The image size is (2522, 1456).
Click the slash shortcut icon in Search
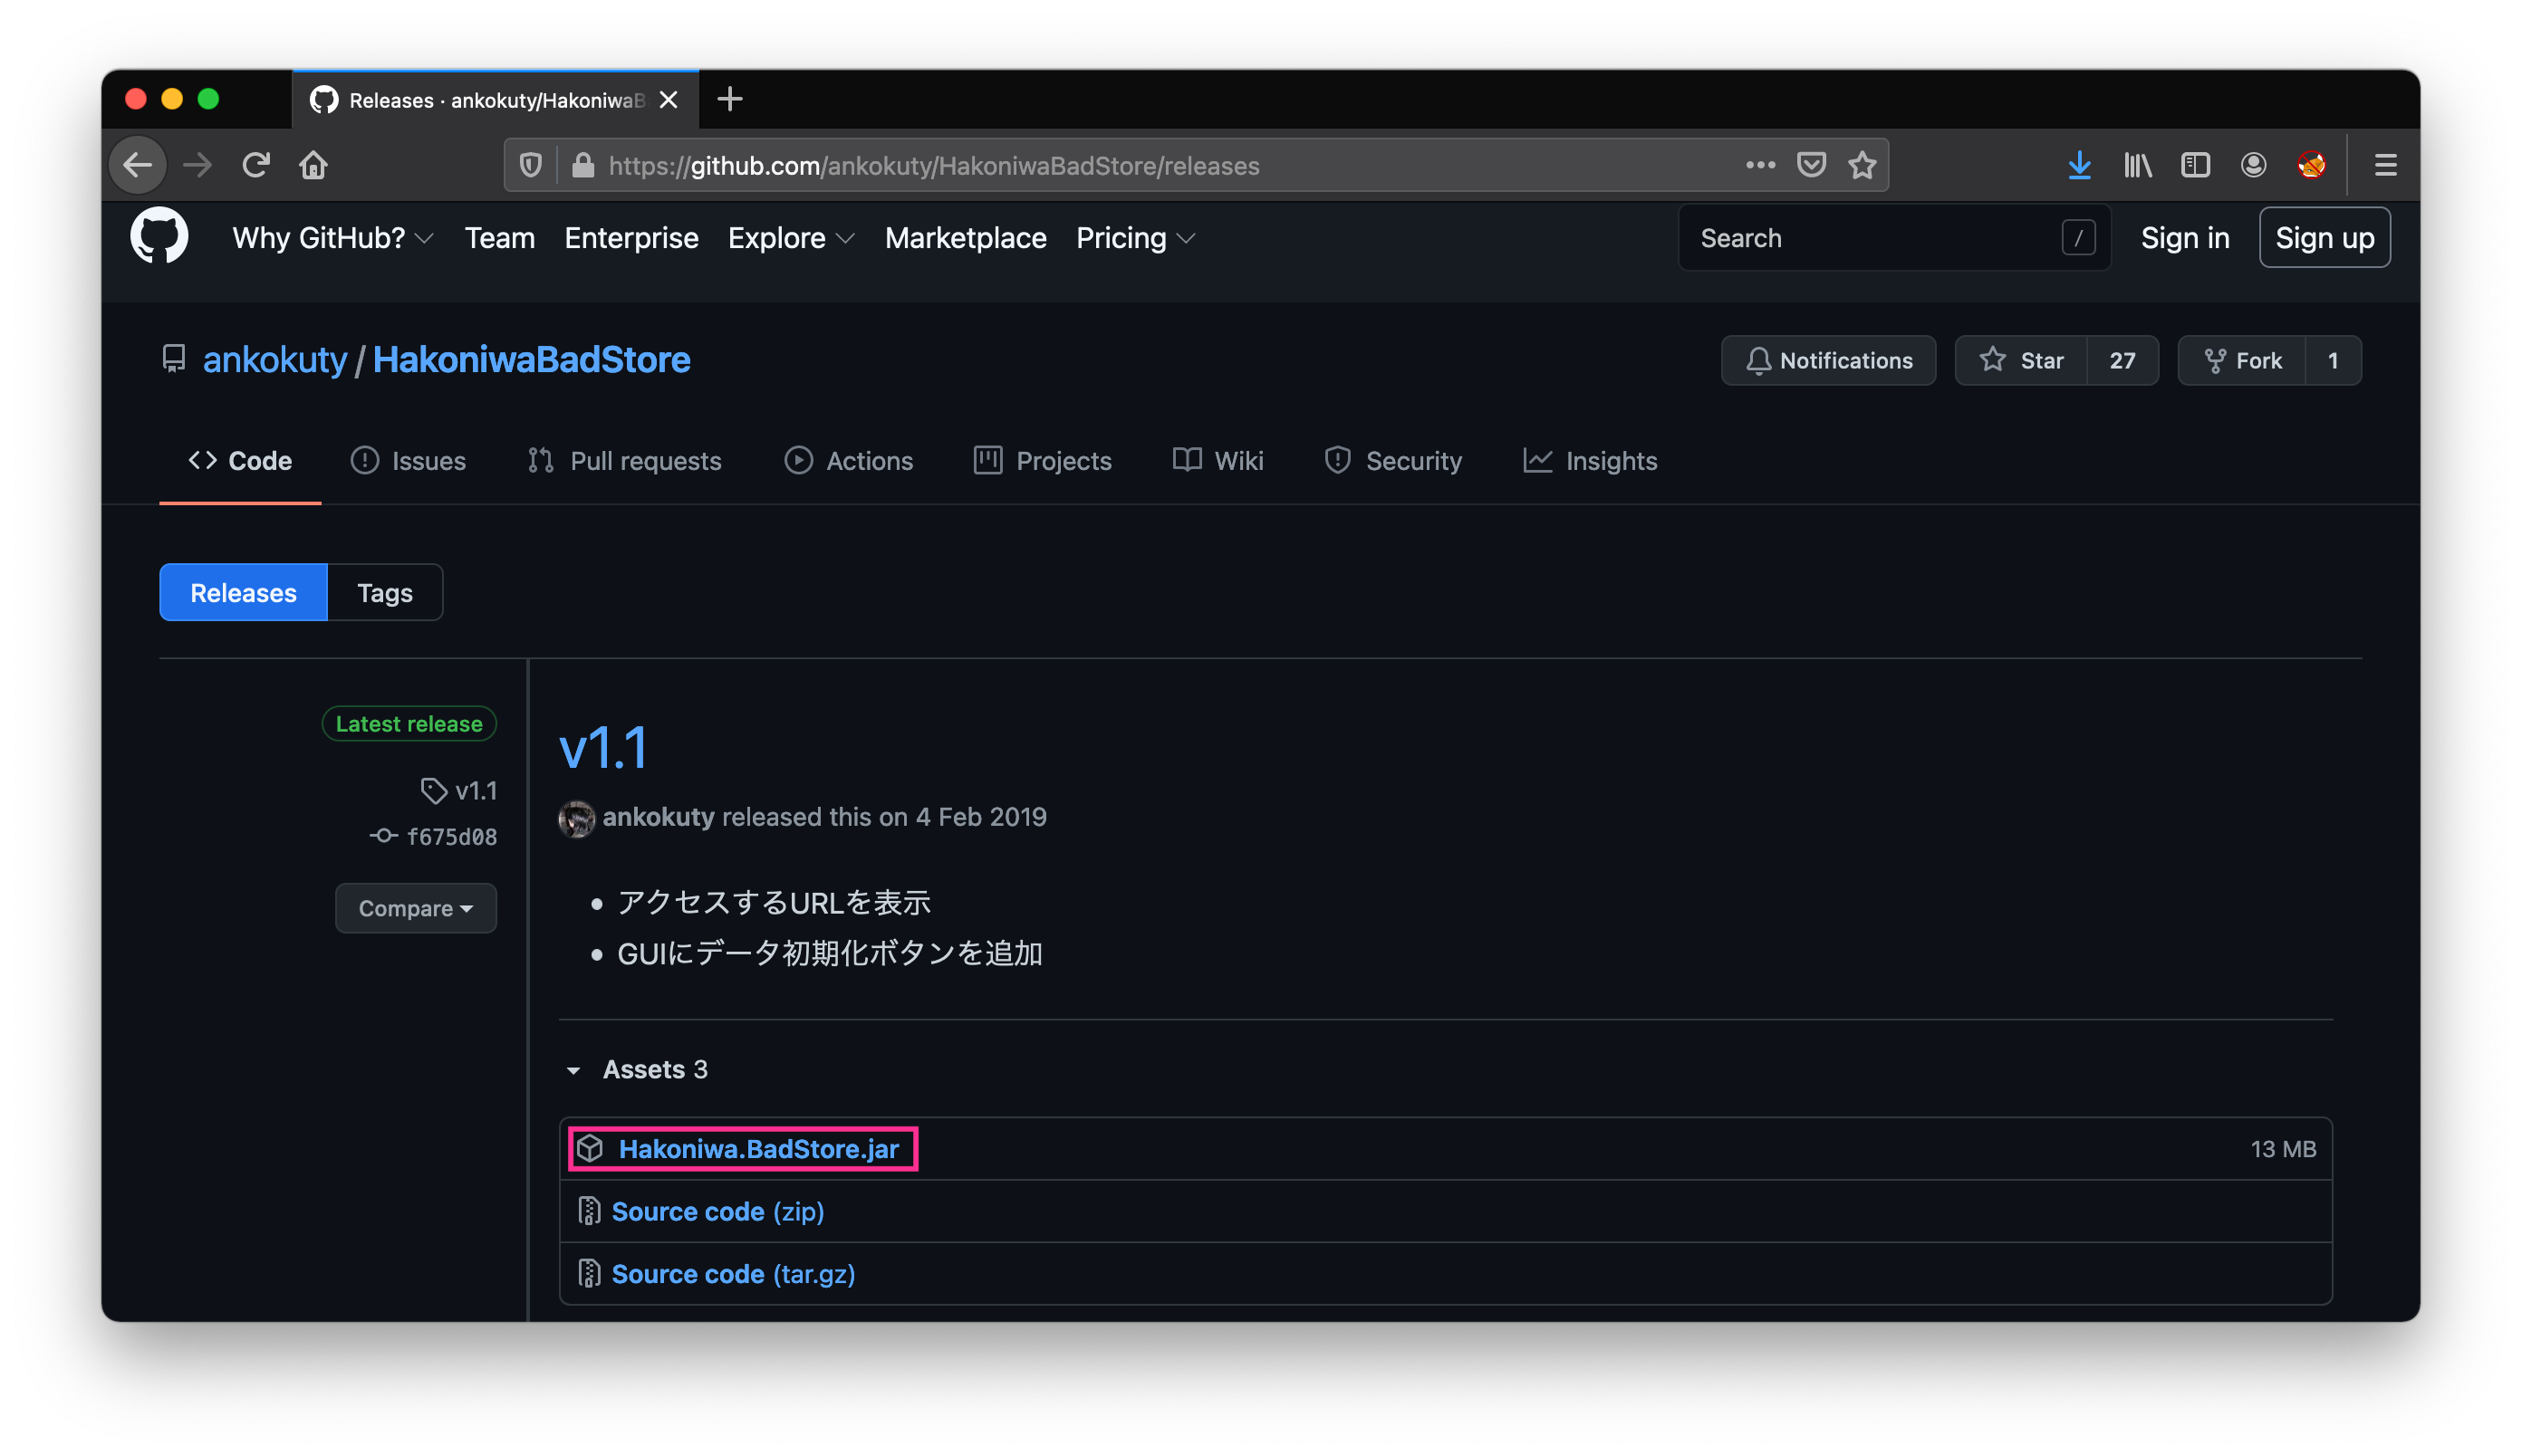2078,238
